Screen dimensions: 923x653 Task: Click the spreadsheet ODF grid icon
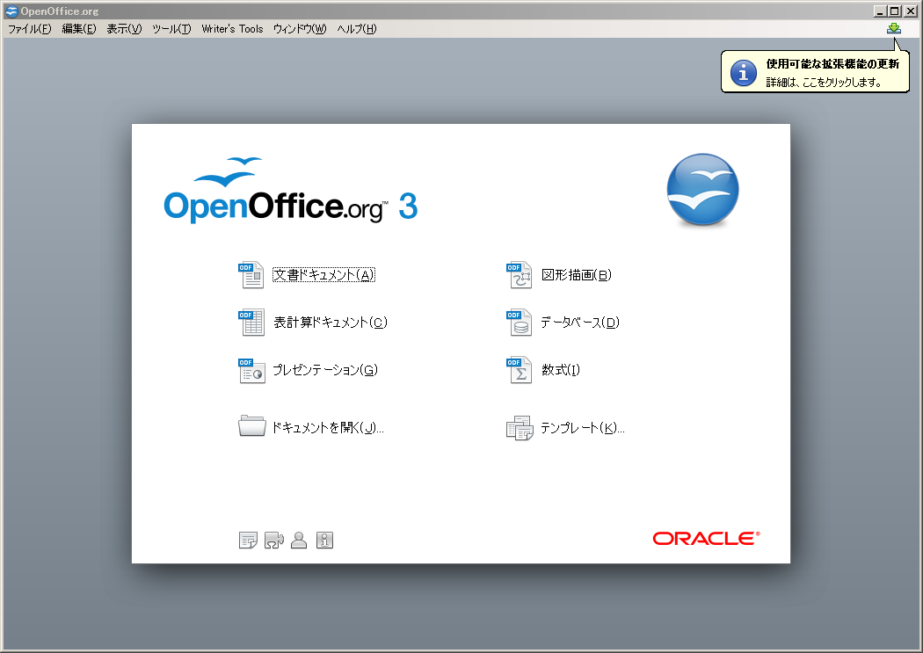tap(251, 323)
